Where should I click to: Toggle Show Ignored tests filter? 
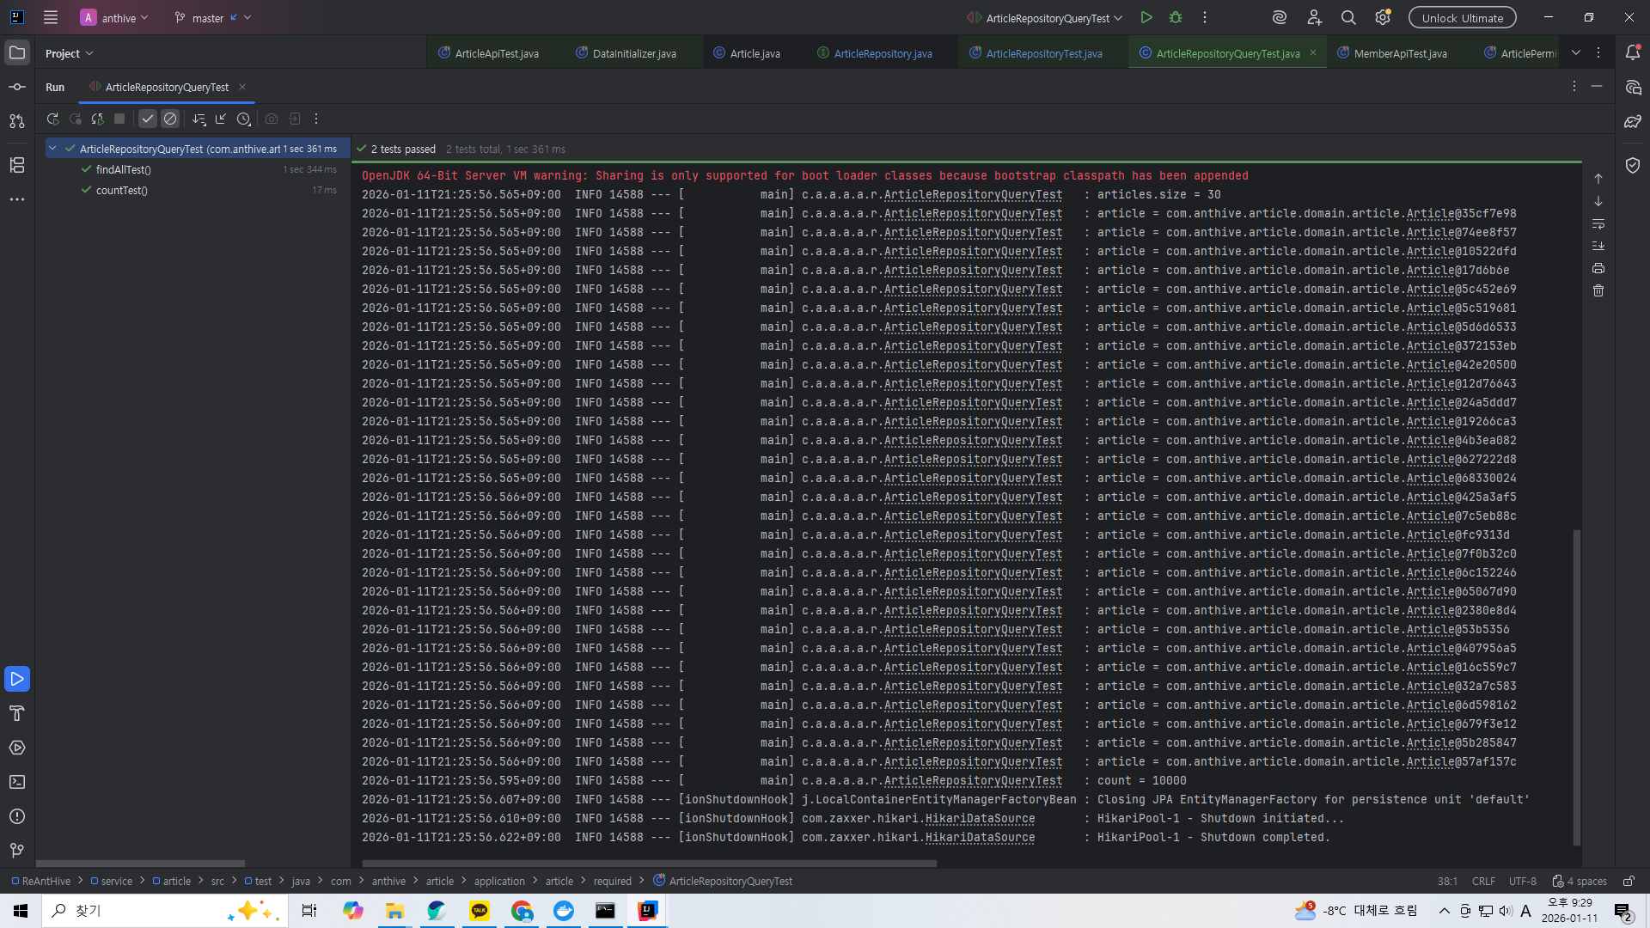coord(170,119)
